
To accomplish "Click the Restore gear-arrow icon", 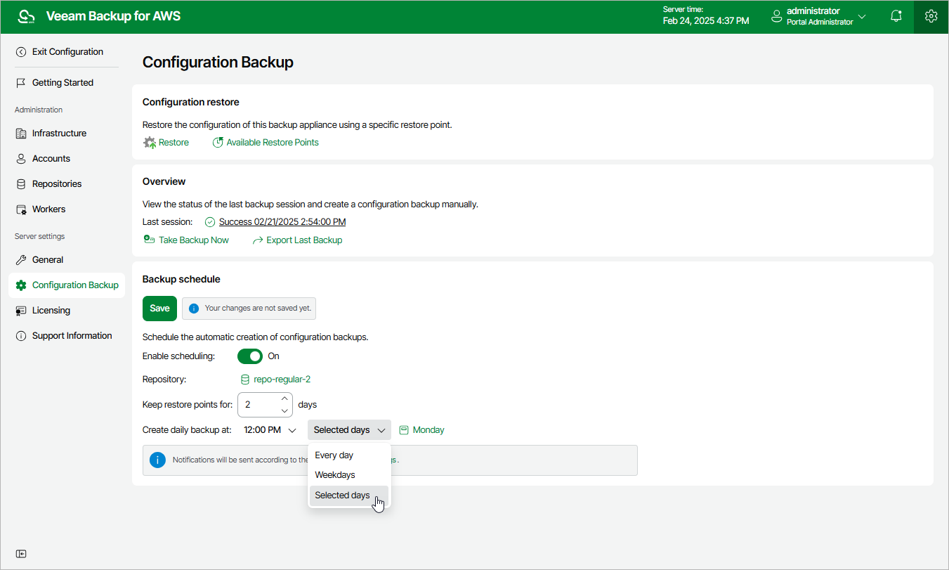I will (x=150, y=143).
